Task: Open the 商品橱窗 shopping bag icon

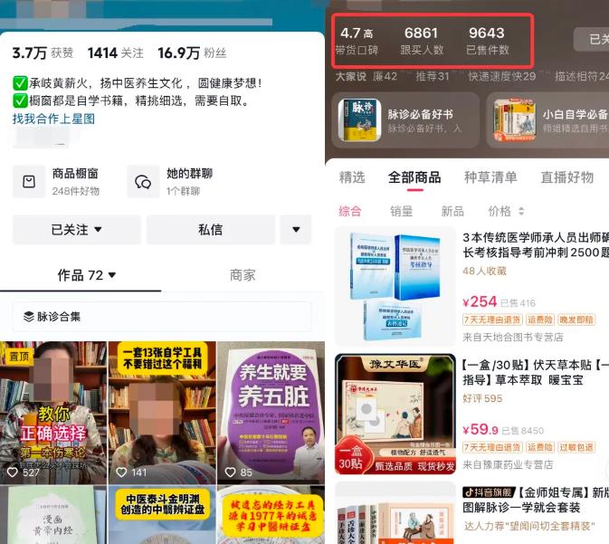Action: (x=29, y=181)
